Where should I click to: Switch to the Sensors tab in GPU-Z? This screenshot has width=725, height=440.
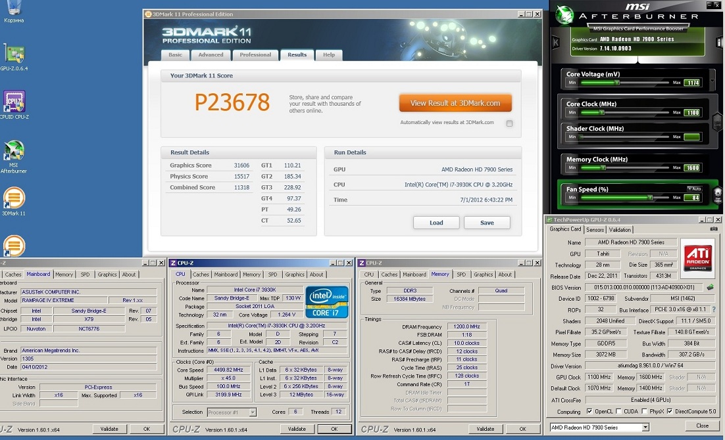(595, 230)
